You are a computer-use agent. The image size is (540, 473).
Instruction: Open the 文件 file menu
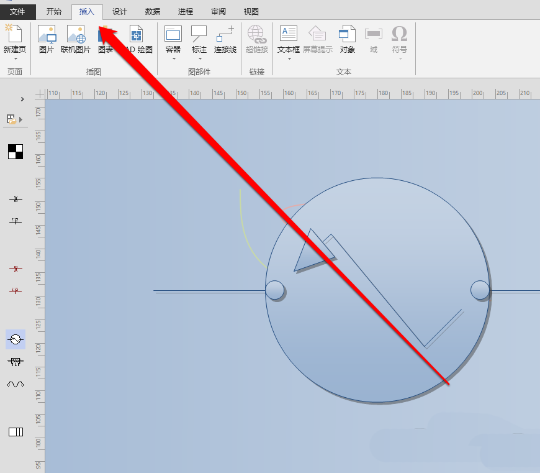[x=17, y=11]
